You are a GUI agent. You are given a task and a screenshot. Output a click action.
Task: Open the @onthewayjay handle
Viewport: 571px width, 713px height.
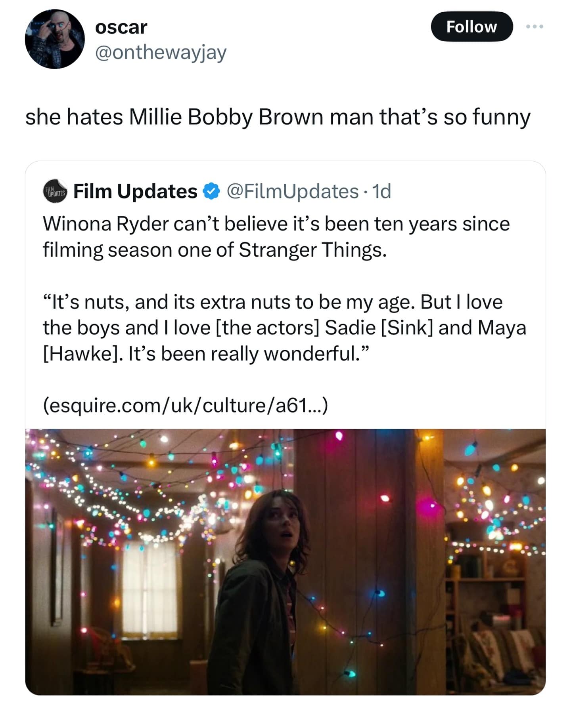click(161, 52)
